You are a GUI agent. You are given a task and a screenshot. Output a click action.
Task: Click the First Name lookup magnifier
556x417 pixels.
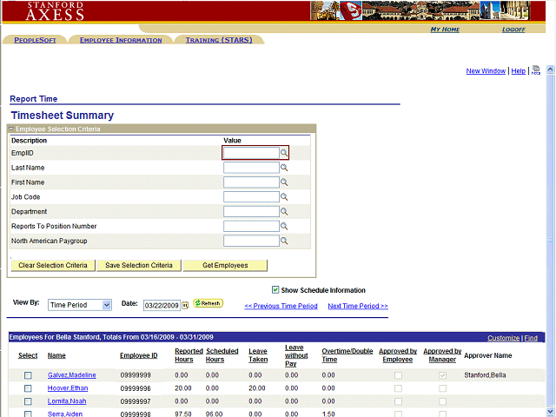(x=283, y=182)
